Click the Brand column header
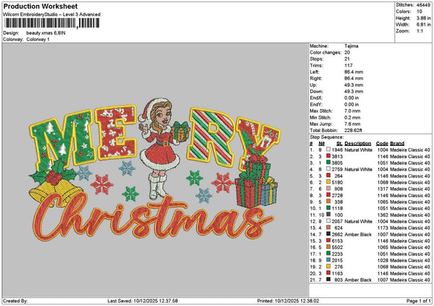 [397, 144]
